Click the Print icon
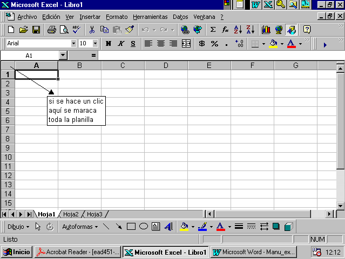 [x=52, y=30]
